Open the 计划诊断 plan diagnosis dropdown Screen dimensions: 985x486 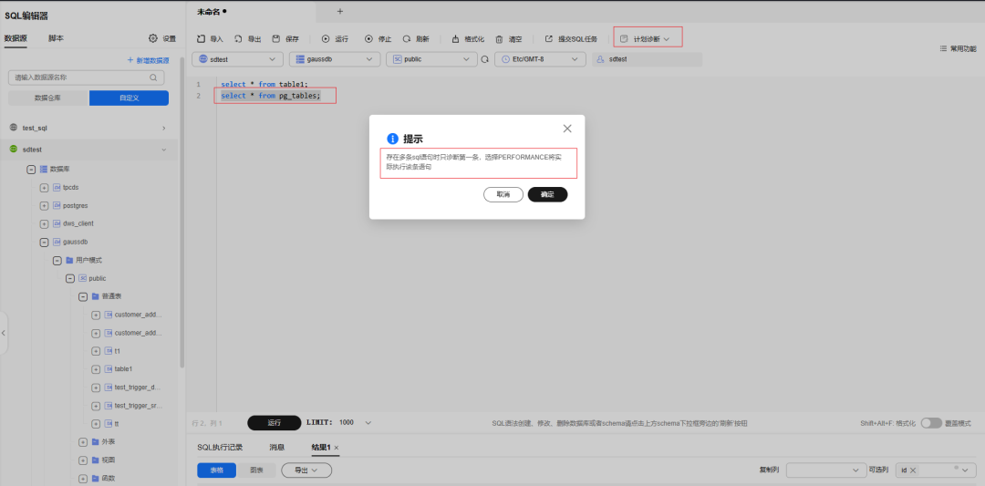(647, 38)
